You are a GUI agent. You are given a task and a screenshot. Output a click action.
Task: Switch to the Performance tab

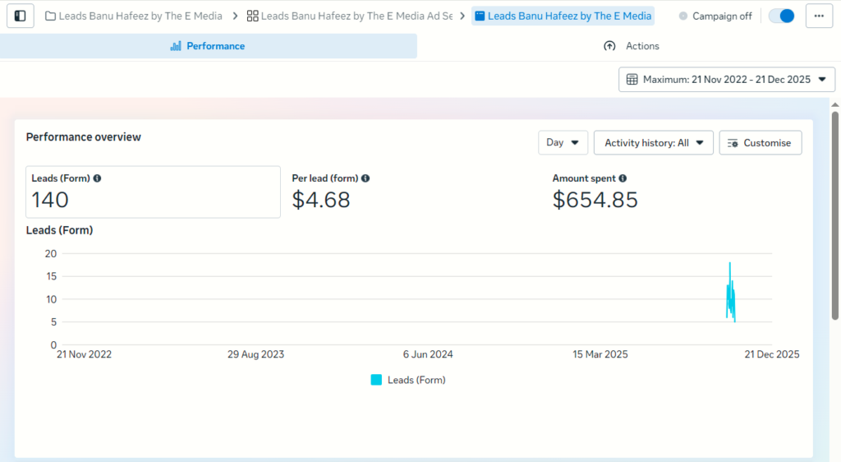(208, 46)
